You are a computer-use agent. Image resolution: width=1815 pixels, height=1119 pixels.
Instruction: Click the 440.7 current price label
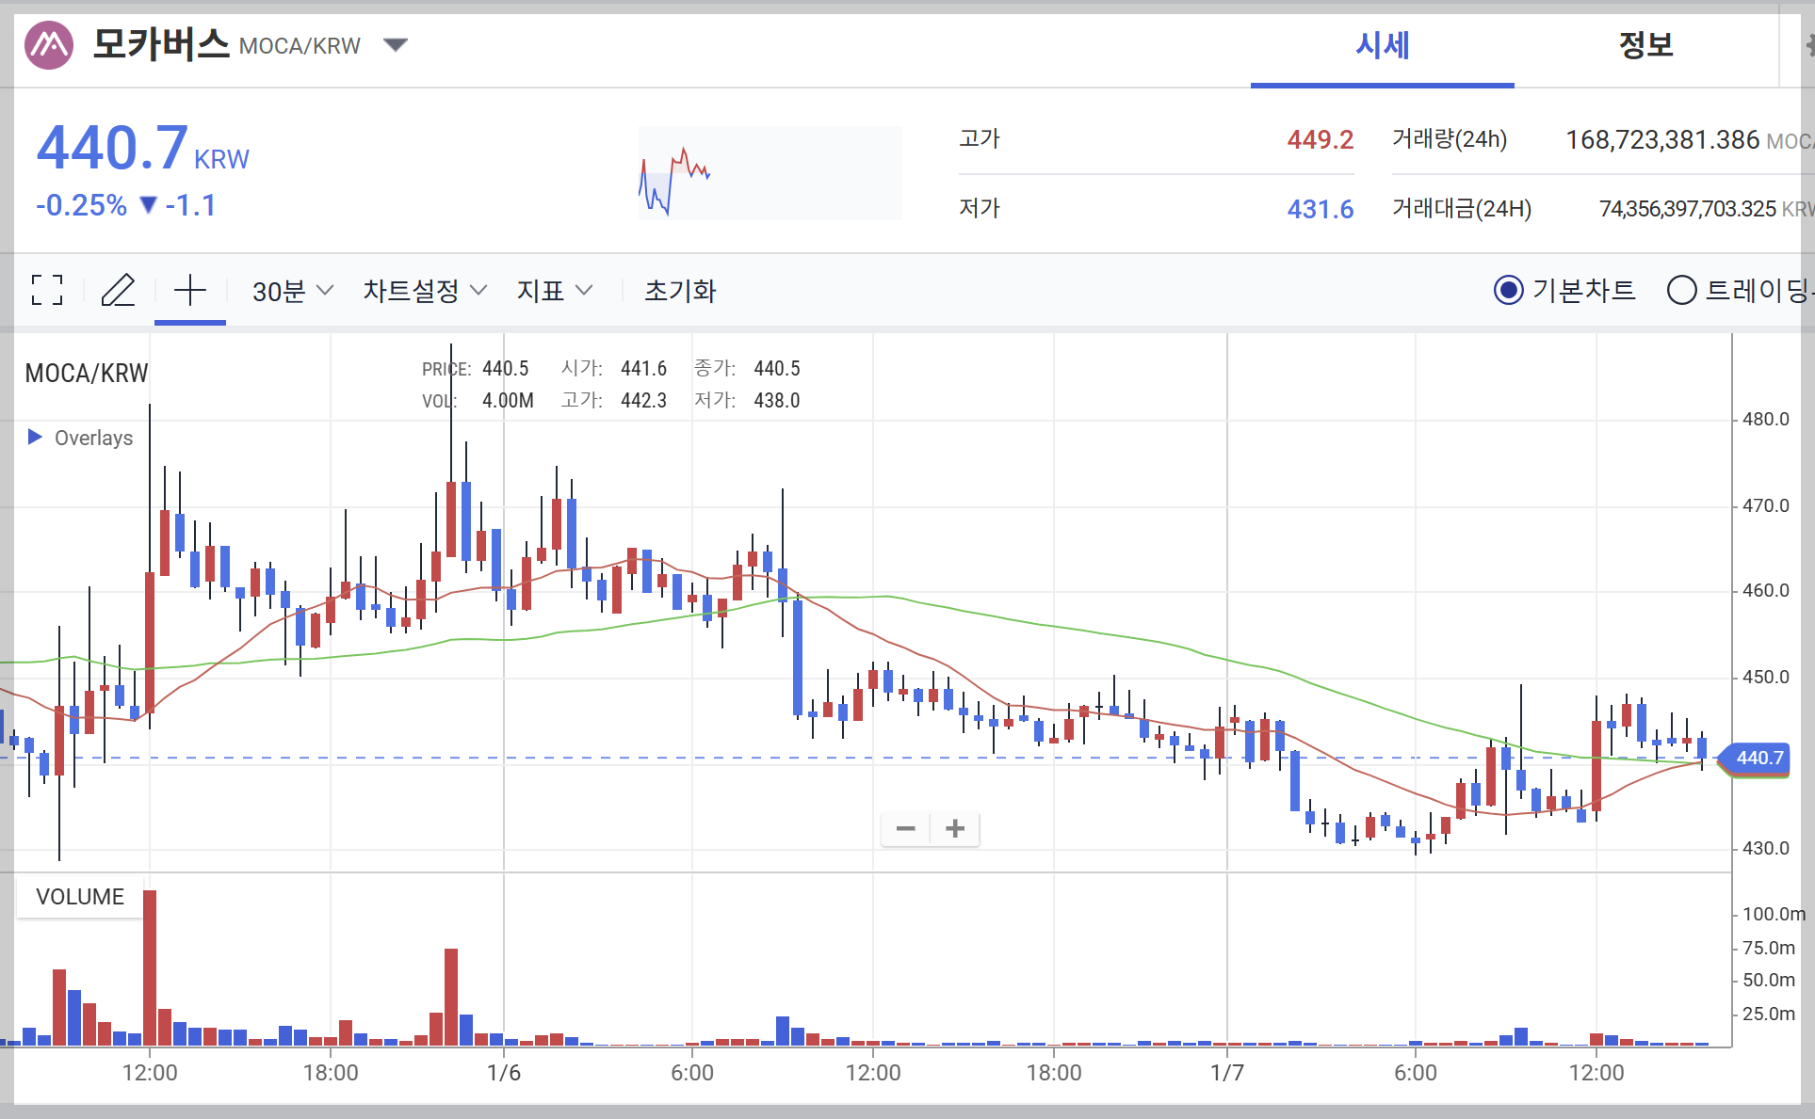point(1758,758)
